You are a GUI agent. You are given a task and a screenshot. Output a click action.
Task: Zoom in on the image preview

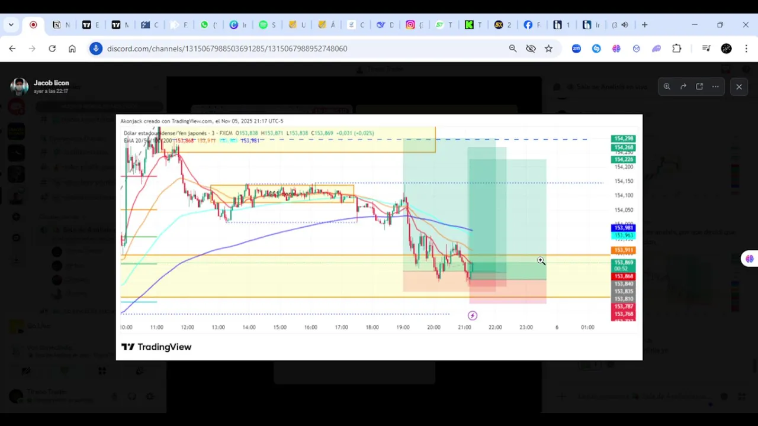pyautogui.click(x=667, y=86)
